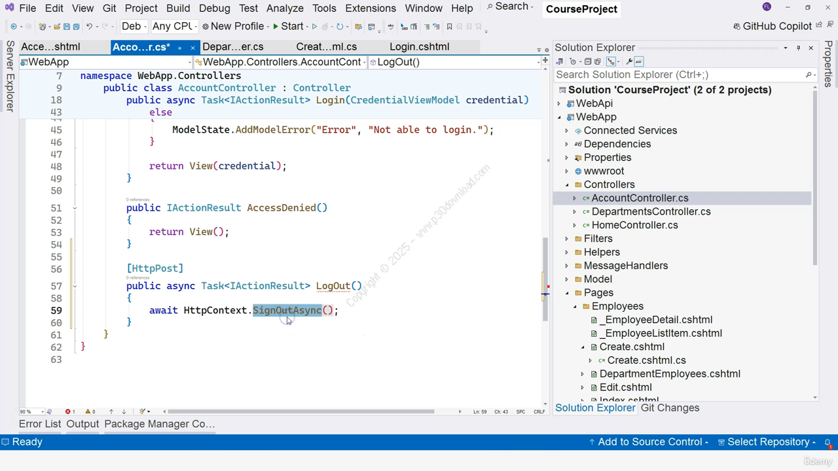
Task: Open Solution Explorer window position dropdown arrow
Action: coord(785,48)
